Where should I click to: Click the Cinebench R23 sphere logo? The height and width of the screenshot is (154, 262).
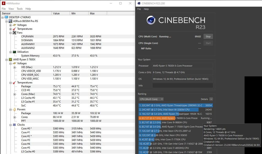[151, 20]
